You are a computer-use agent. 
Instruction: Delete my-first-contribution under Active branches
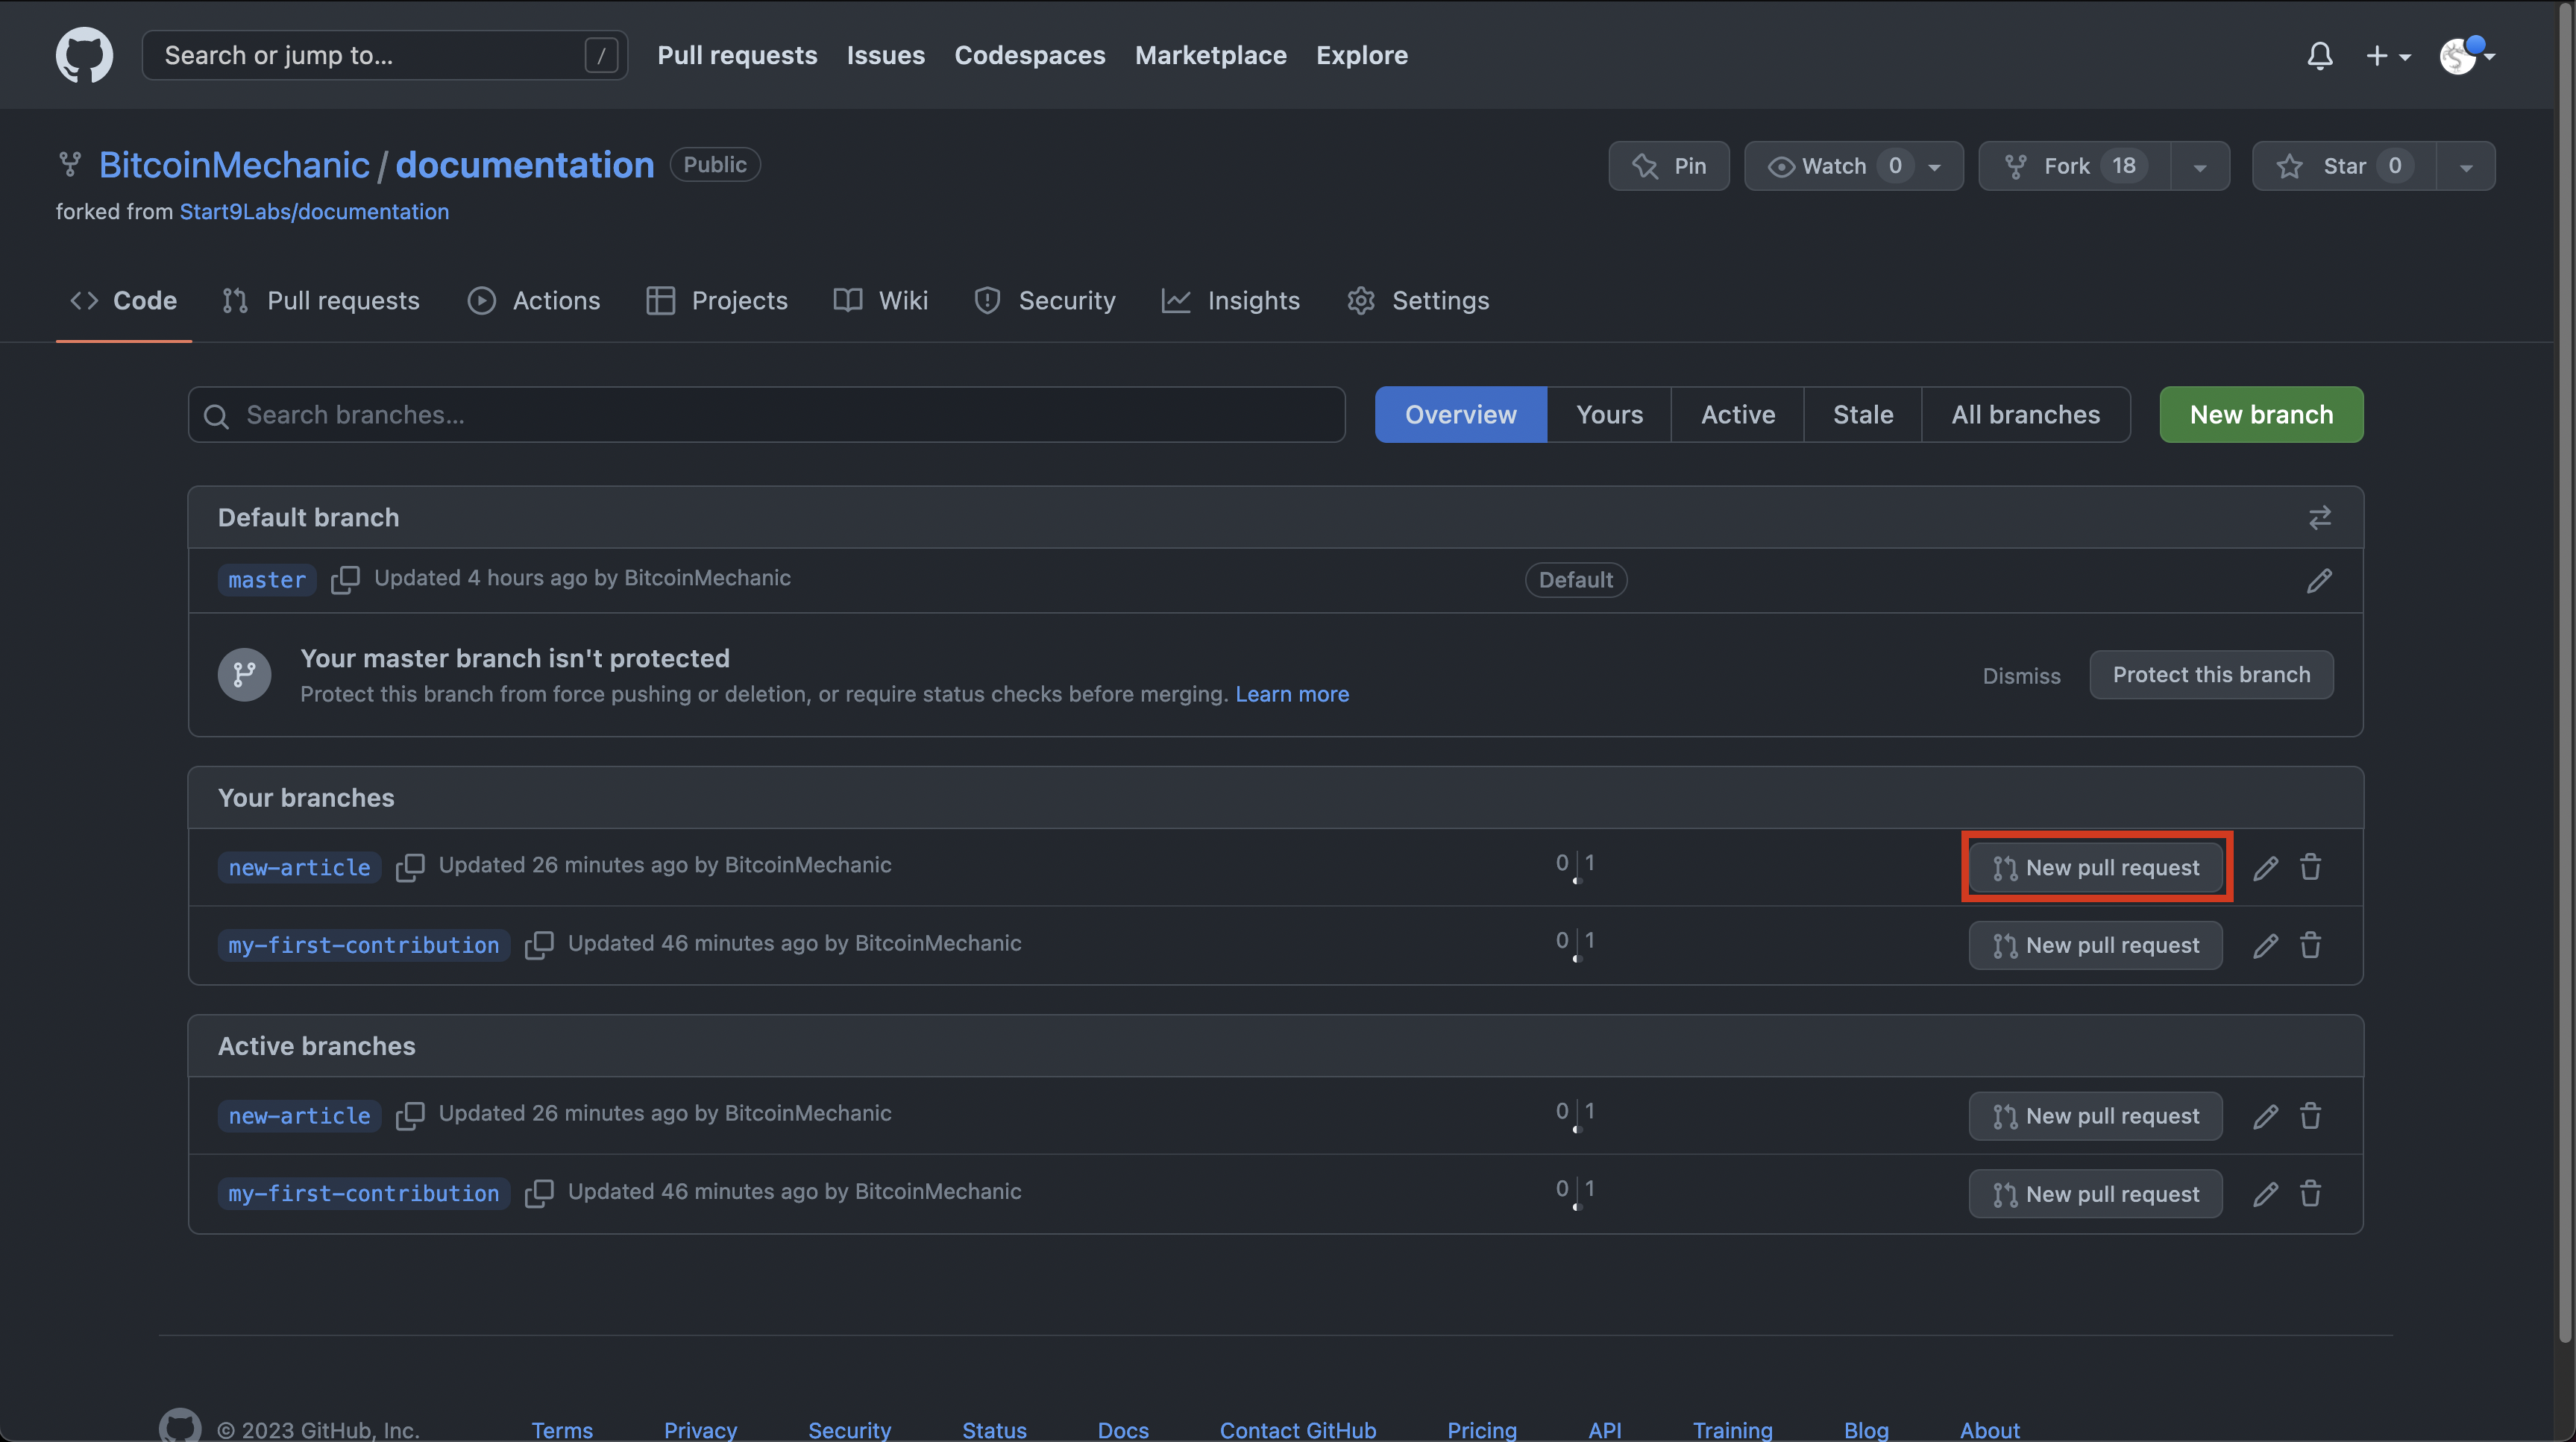point(2310,1193)
